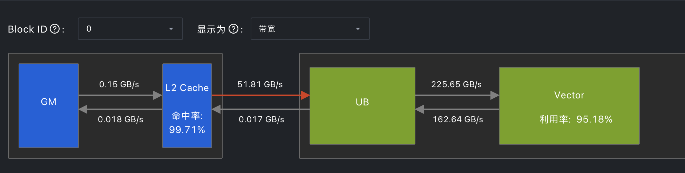Screen dimensions: 685x173
Task: Click the red L2 Cache to UB arrow
Action: tap(261, 95)
